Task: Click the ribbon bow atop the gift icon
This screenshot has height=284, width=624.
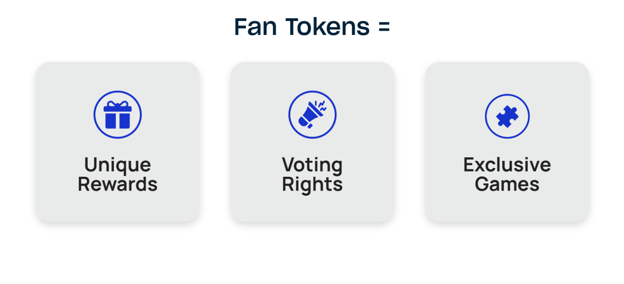Action: (x=117, y=104)
